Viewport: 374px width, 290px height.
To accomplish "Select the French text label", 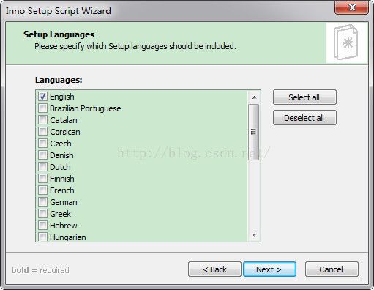I will 62,190.
